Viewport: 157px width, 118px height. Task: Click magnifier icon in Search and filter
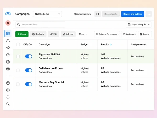(19, 25)
